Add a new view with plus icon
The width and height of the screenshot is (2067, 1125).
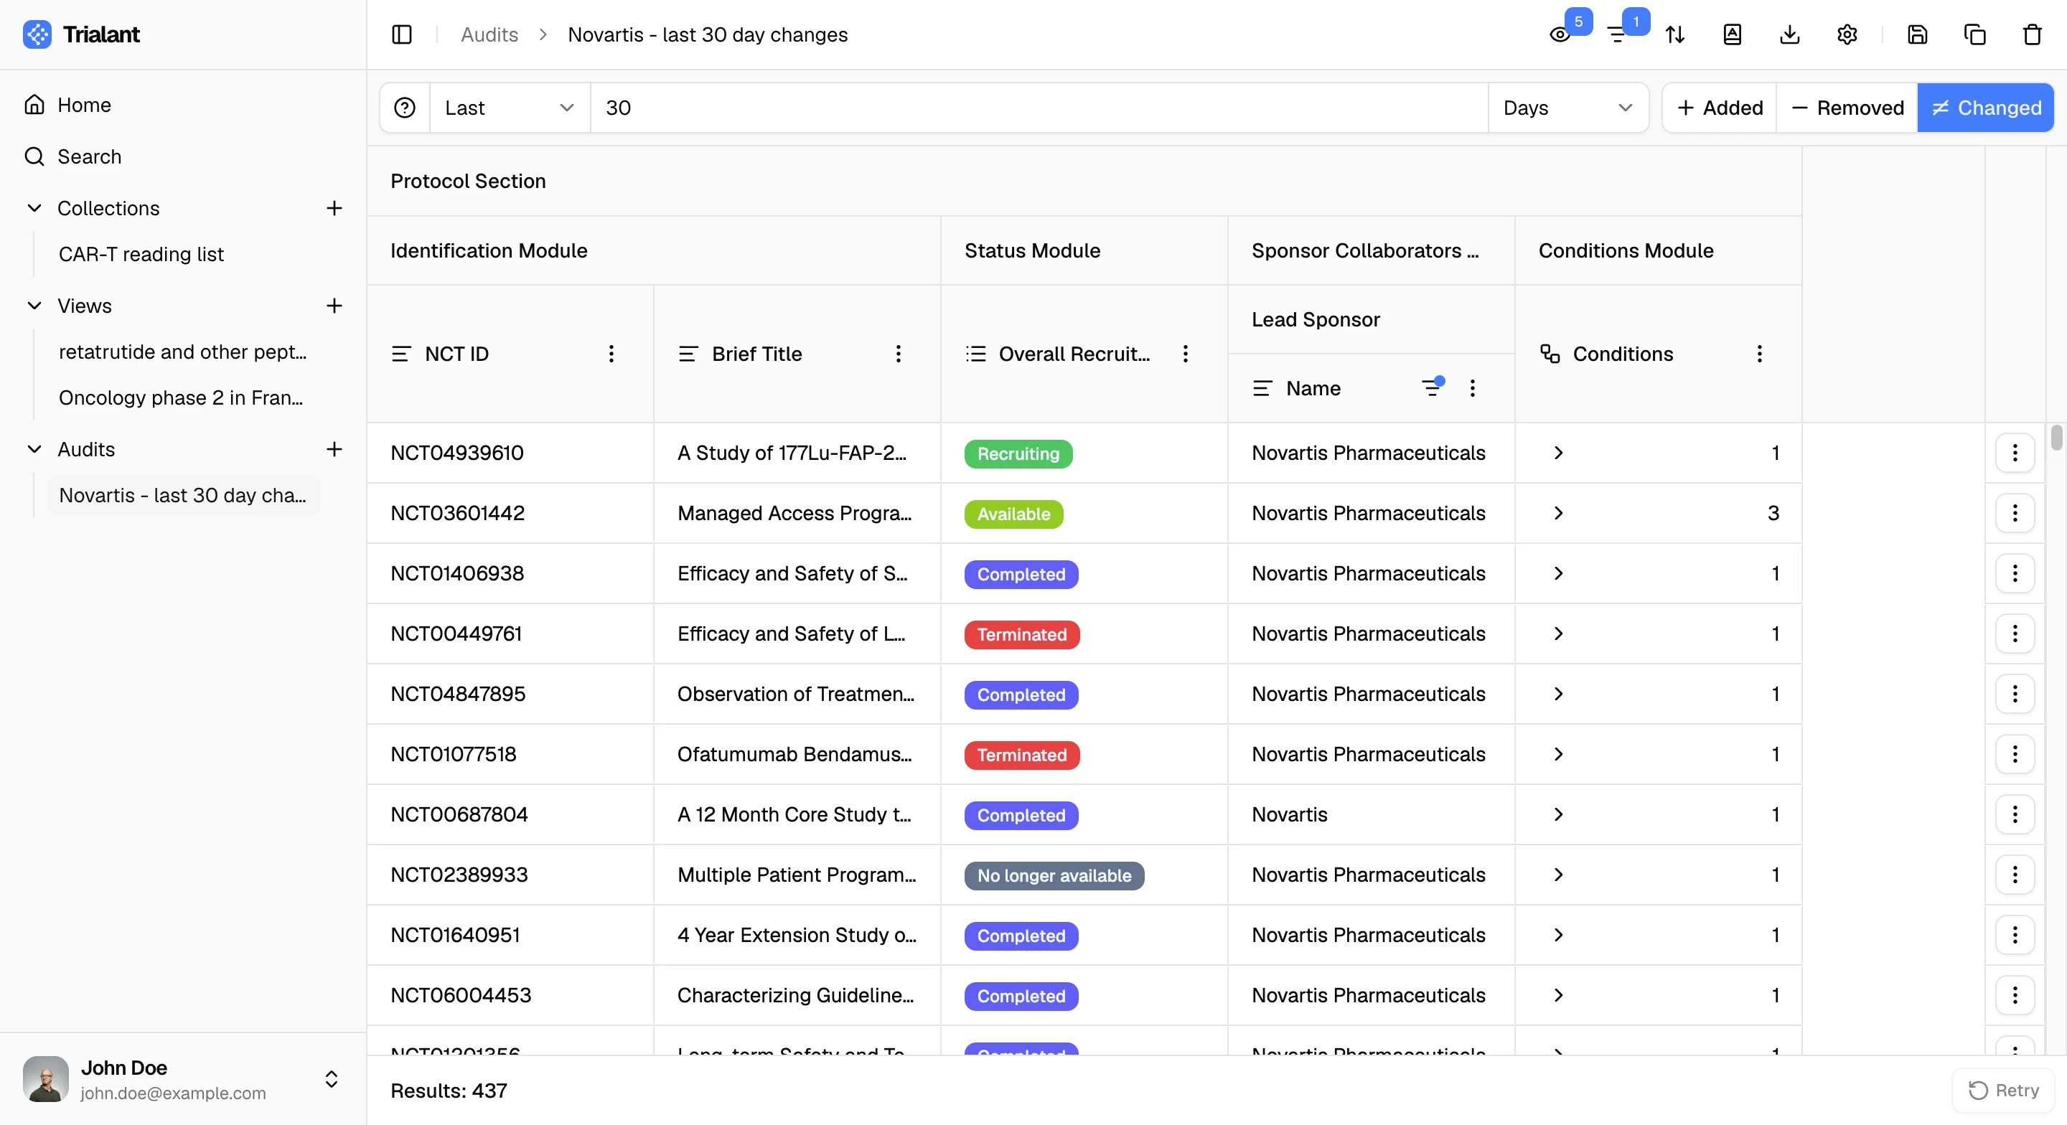click(334, 306)
